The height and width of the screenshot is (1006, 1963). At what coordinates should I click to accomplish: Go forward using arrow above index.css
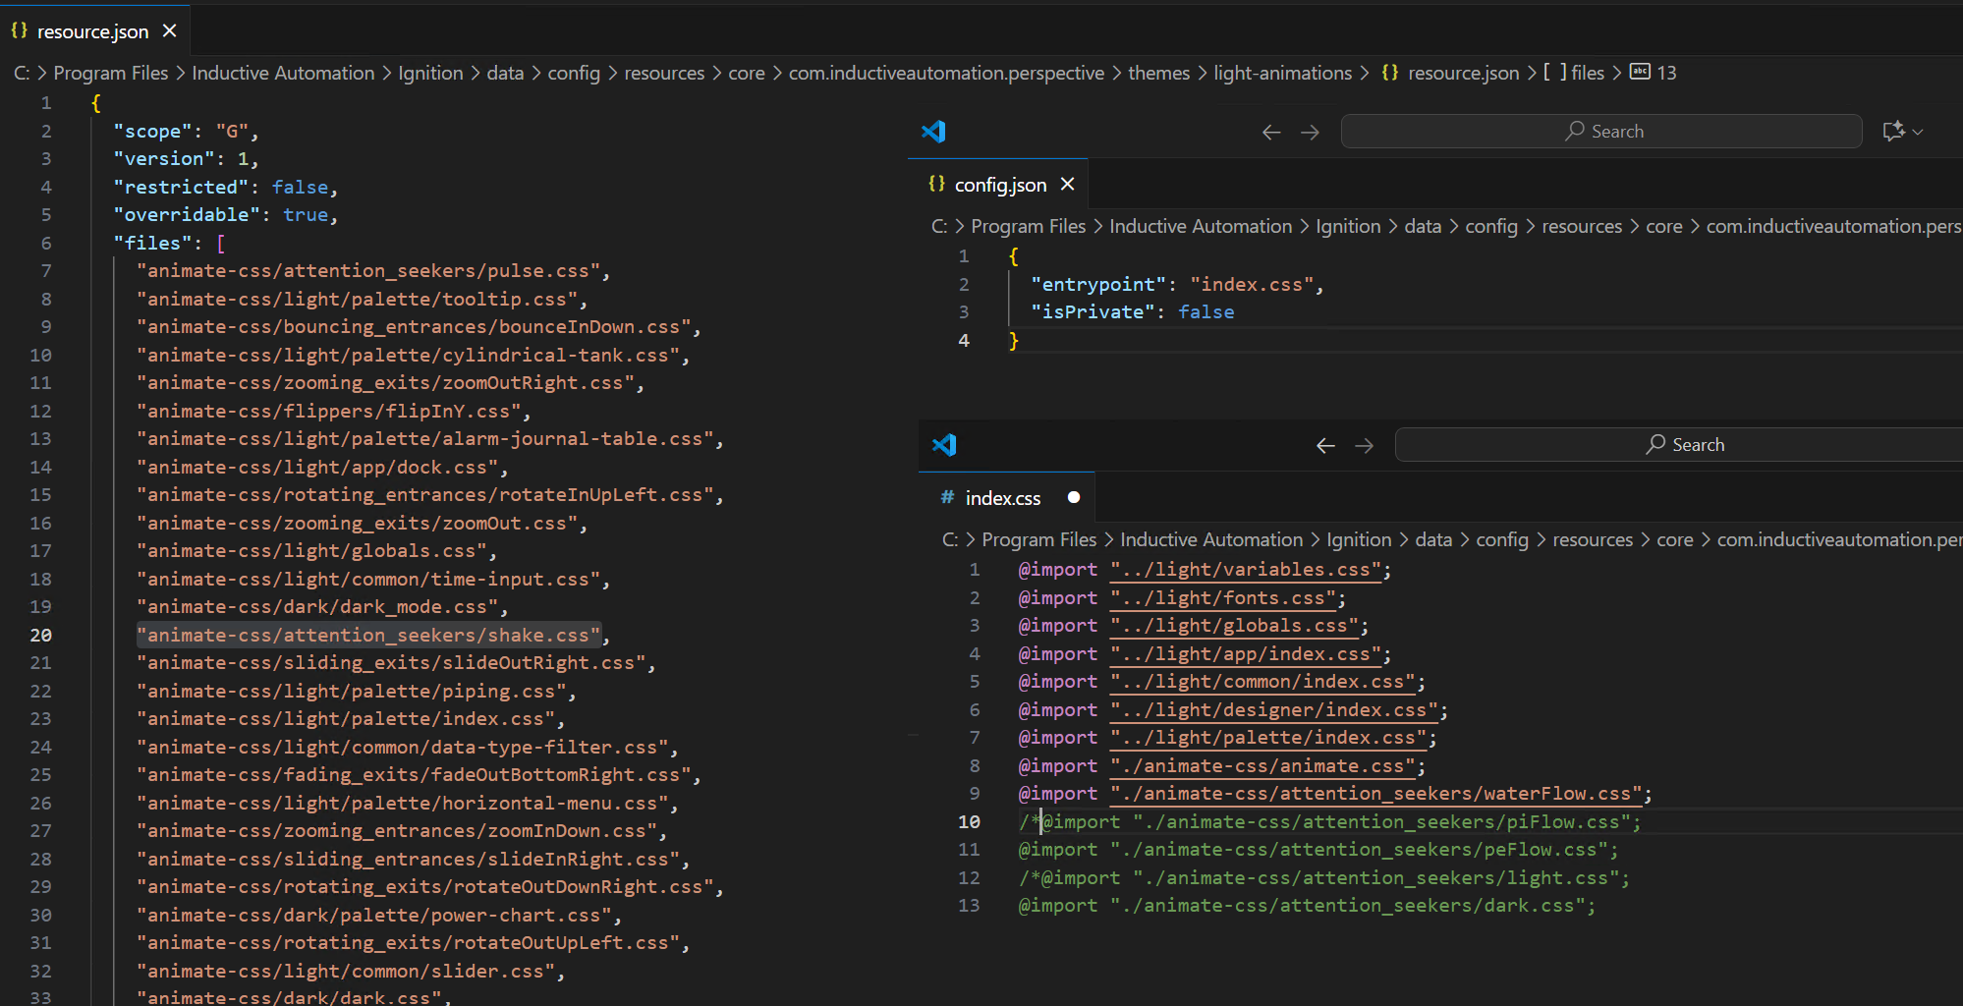coord(1364,446)
